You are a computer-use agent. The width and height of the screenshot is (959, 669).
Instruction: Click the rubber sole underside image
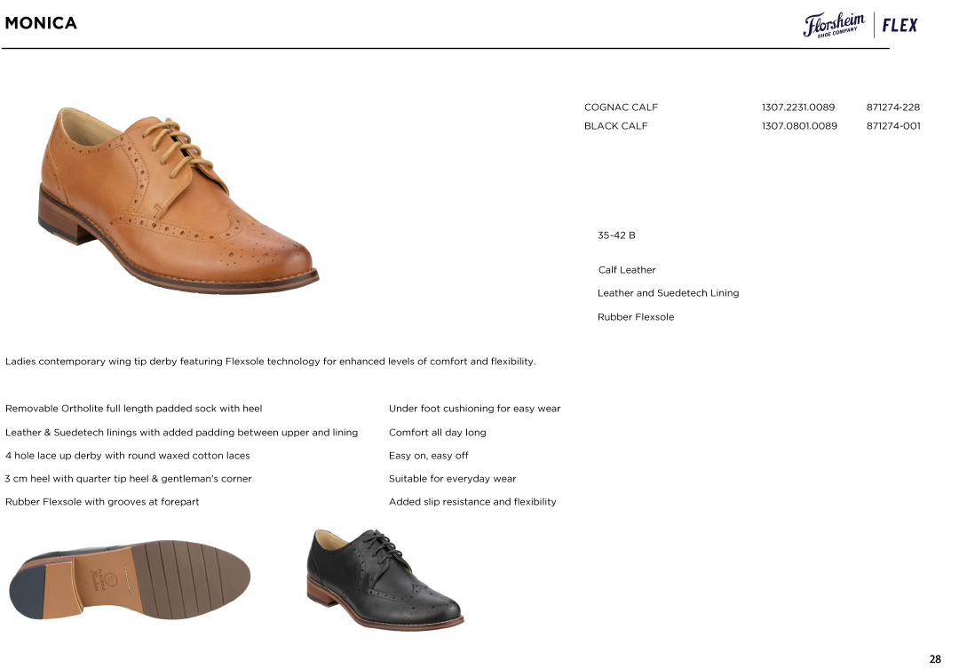[x=130, y=579]
